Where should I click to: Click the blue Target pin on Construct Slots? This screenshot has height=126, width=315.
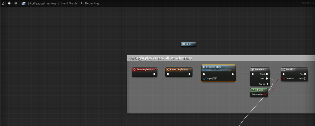pos(204,79)
